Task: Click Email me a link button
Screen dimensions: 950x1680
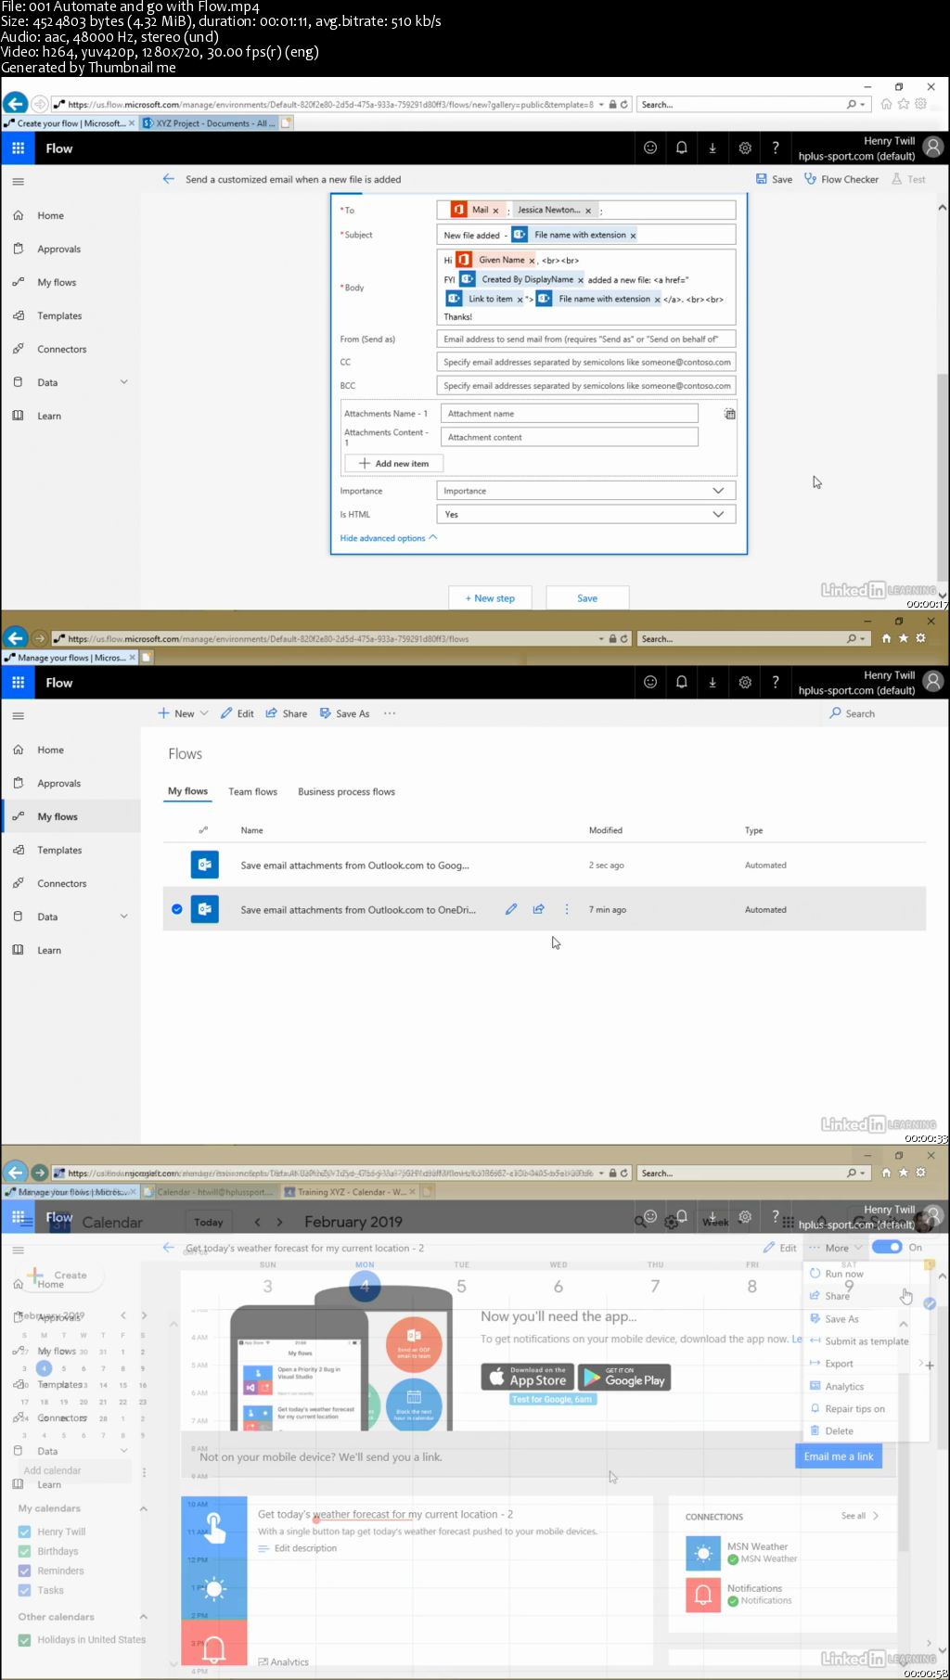Action: click(x=839, y=1456)
